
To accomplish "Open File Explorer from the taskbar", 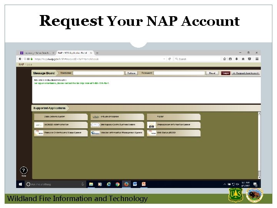I will click(91, 184).
